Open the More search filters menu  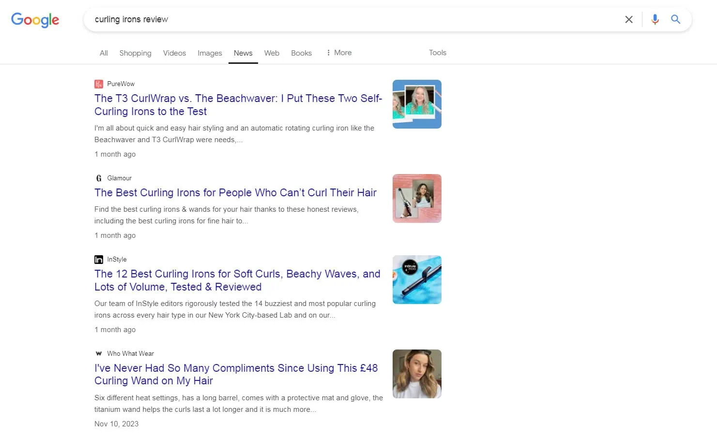tap(339, 53)
